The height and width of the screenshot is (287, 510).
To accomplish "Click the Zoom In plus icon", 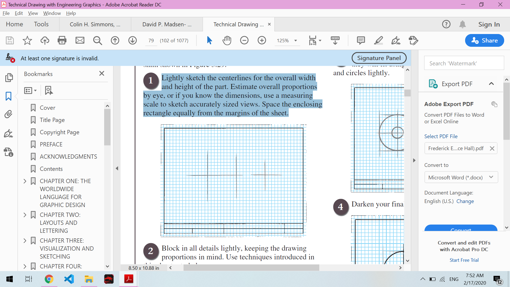I will point(262,40).
